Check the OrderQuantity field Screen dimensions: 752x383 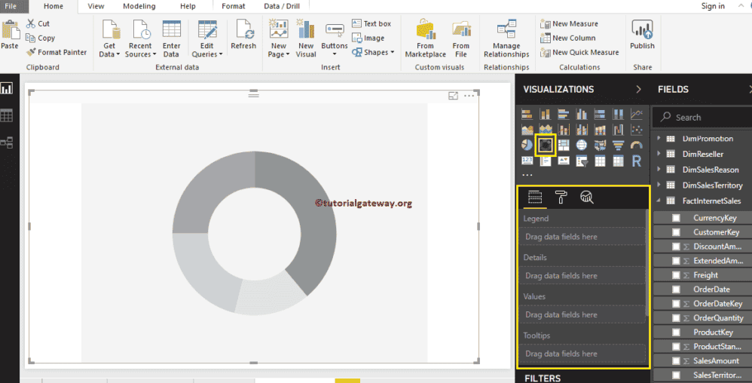coord(676,317)
